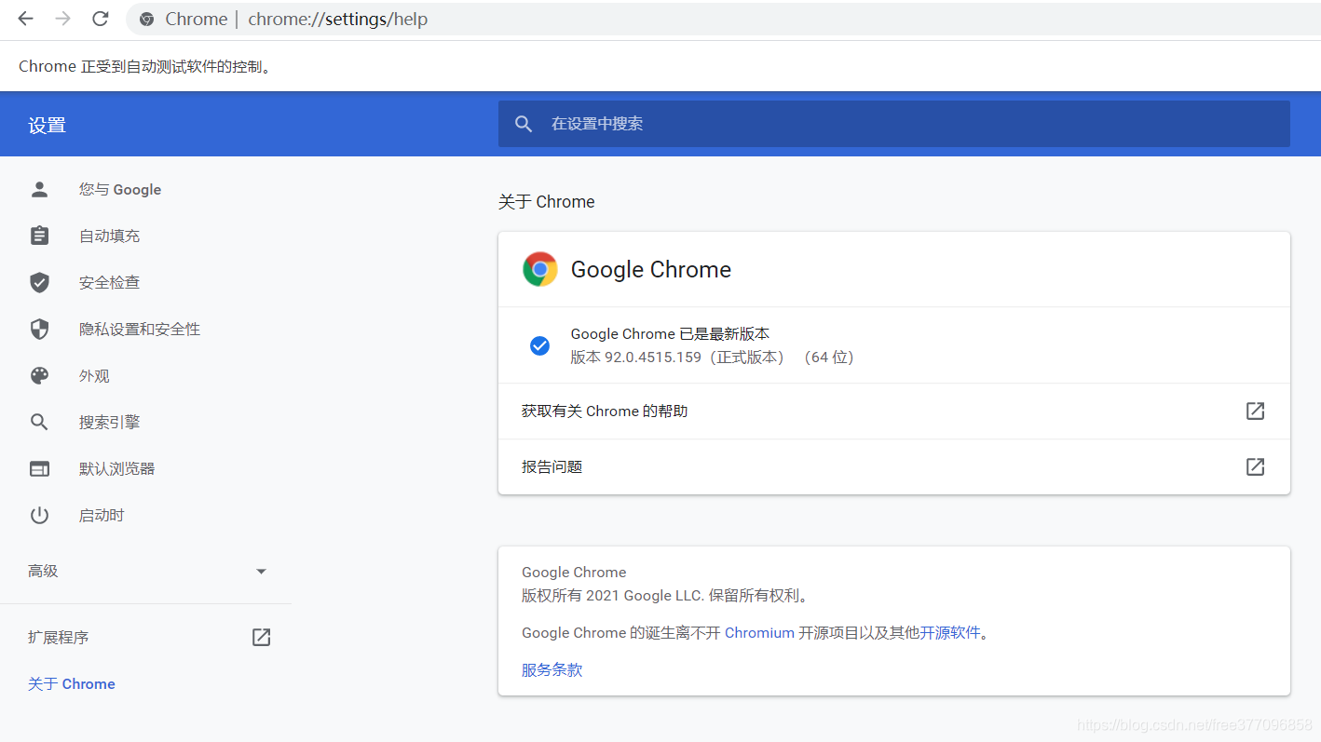Open 扩展程序 from the sidebar
The height and width of the screenshot is (742, 1321).
coord(58,637)
